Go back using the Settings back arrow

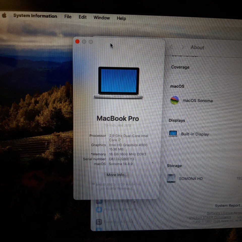coord(171,47)
